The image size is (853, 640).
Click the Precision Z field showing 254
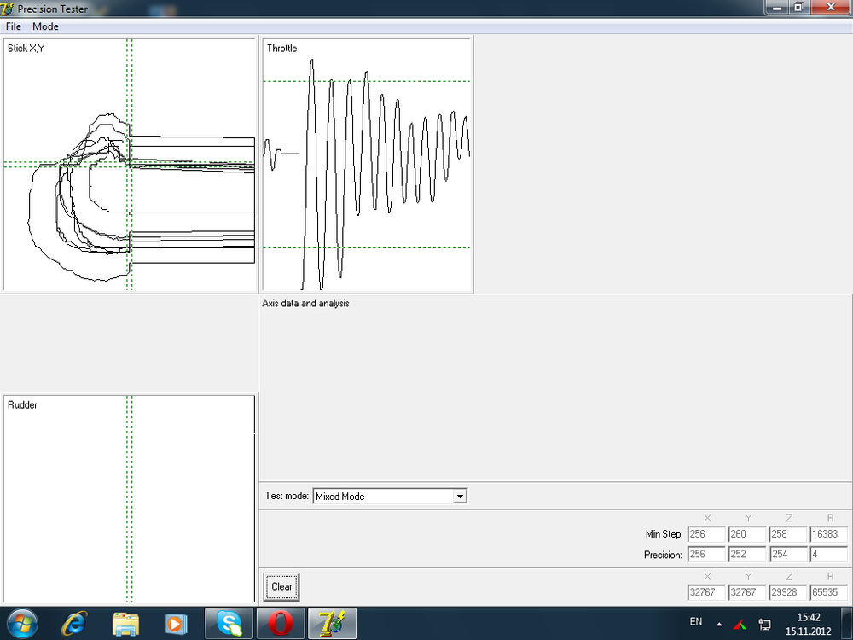coord(787,555)
